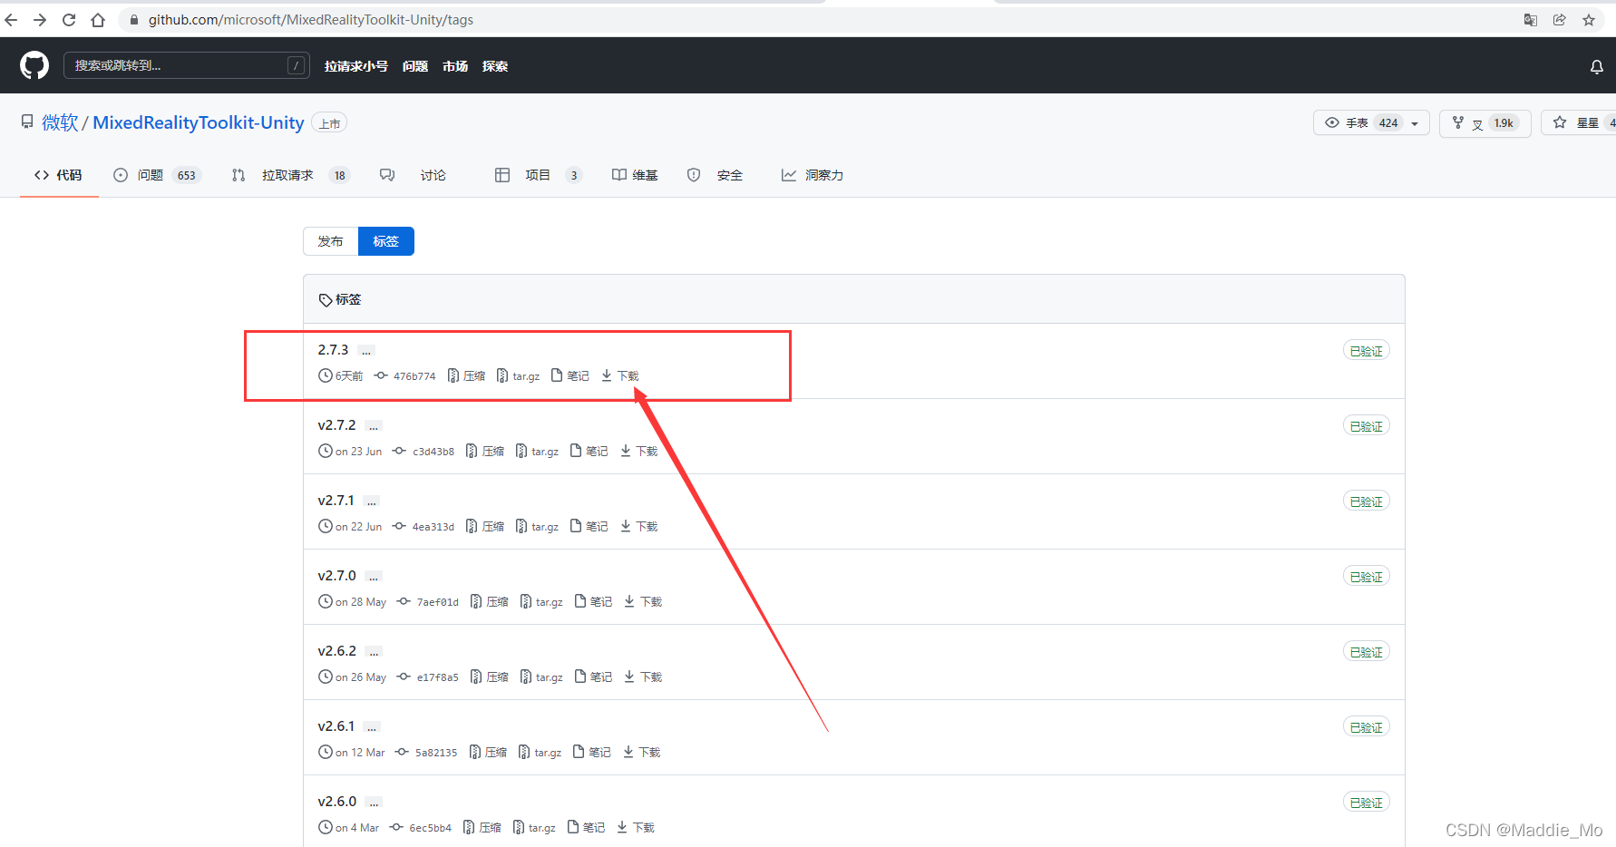The height and width of the screenshot is (847, 1616).
Task: Switch to Pull requests tab with 18
Action: pos(291,175)
